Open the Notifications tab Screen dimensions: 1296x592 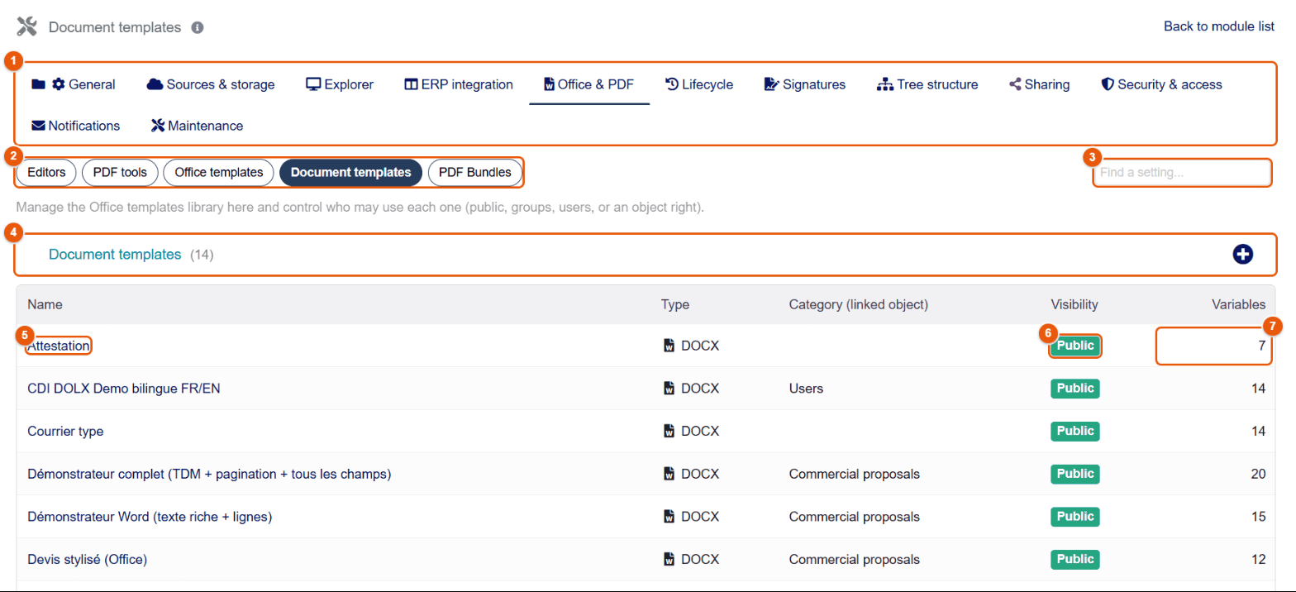pyautogui.click(x=76, y=126)
